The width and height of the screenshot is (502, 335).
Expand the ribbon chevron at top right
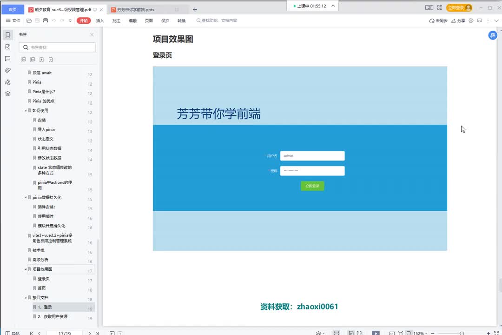[496, 20]
